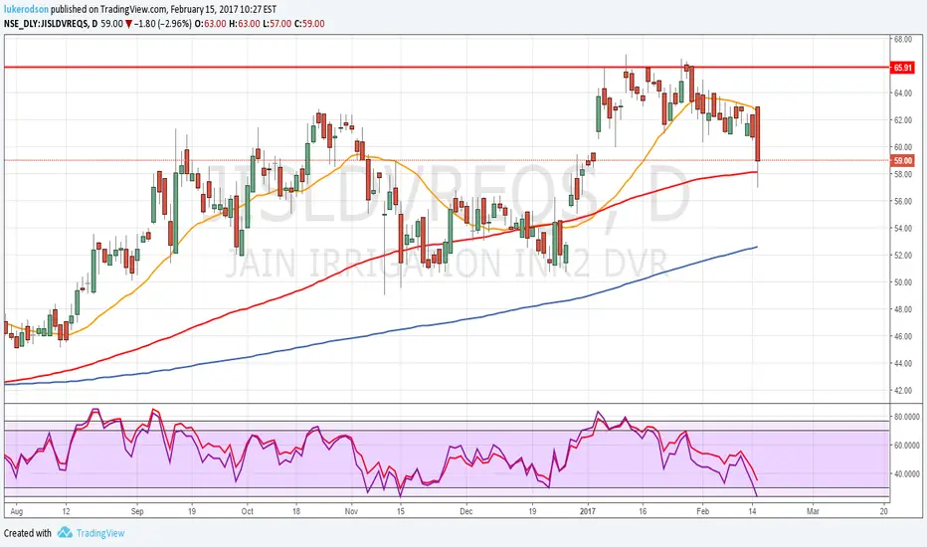Click the Feb date axis label
This screenshot has height=547, width=927.
pyautogui.click(x=702, y=511)
